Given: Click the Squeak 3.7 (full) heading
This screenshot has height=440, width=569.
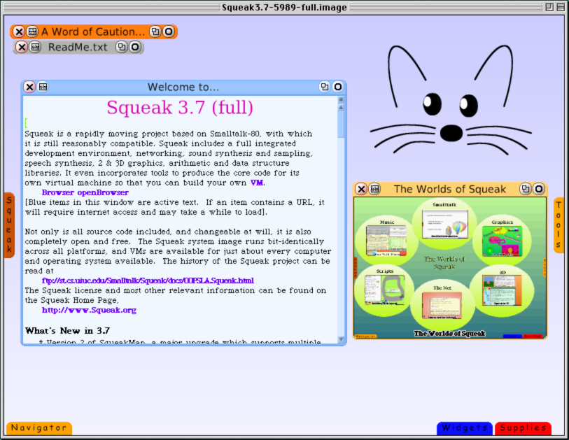Looking at the screenshot, I should point(180,108).
